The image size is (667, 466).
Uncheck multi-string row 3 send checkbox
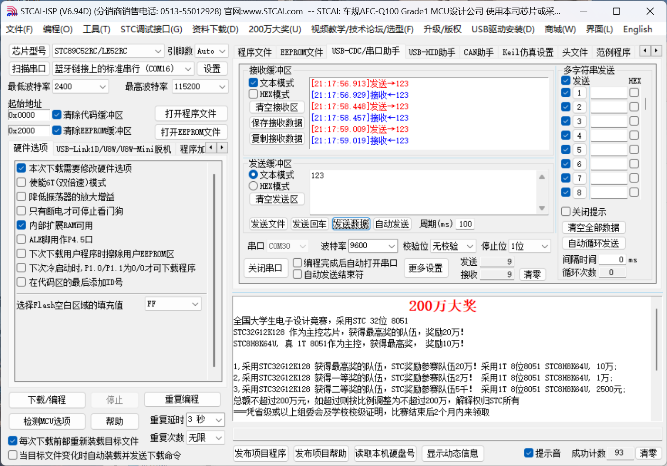566,121
